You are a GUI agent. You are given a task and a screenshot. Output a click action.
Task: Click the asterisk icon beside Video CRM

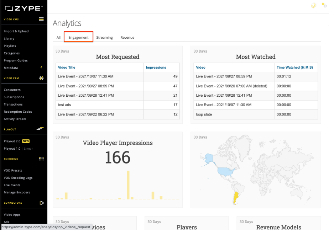tap(41, 78)
